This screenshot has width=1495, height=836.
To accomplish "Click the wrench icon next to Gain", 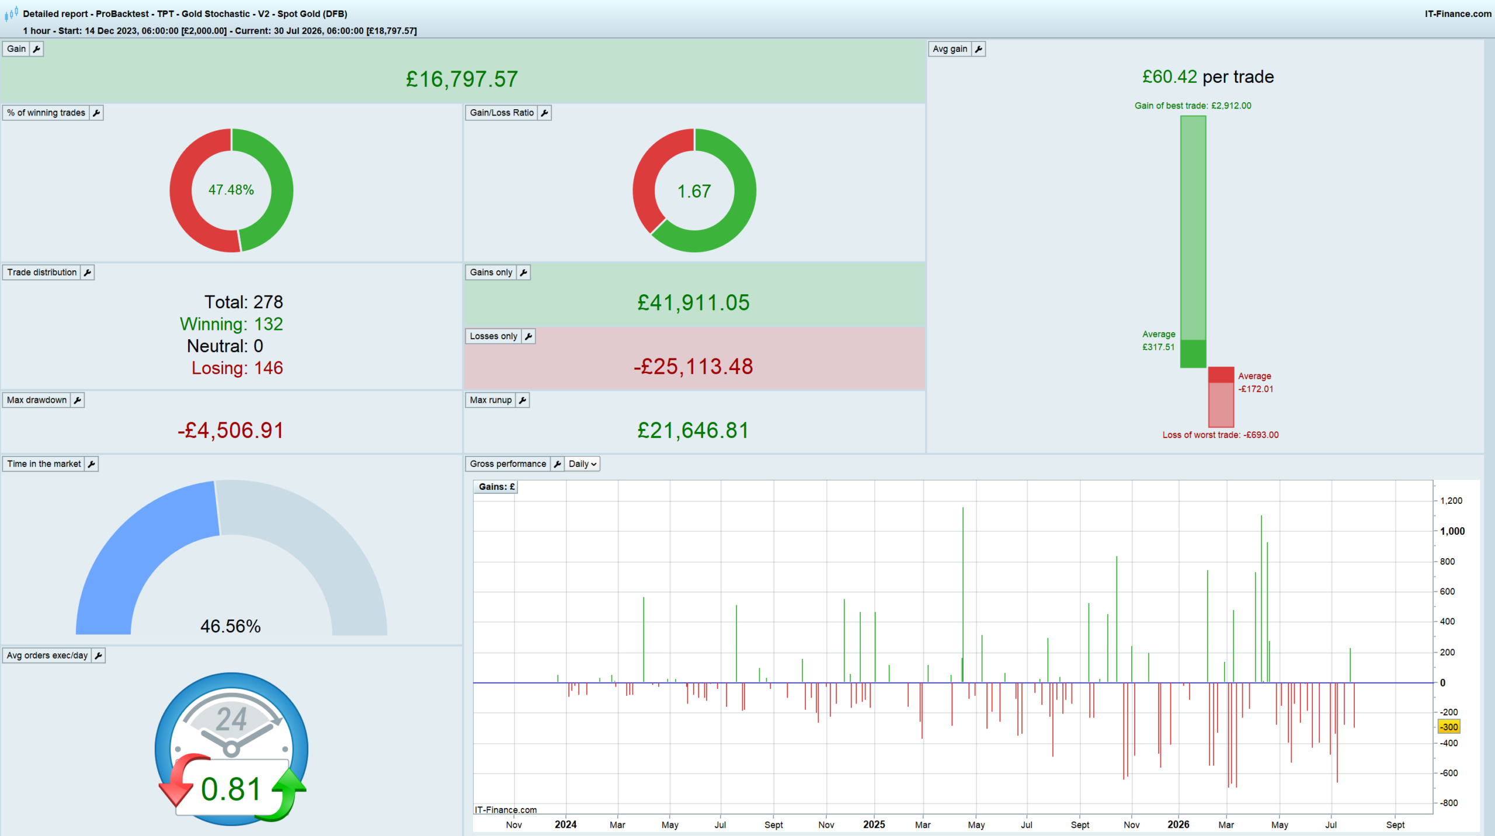I will pyautogui.click(x=37, y=49).
